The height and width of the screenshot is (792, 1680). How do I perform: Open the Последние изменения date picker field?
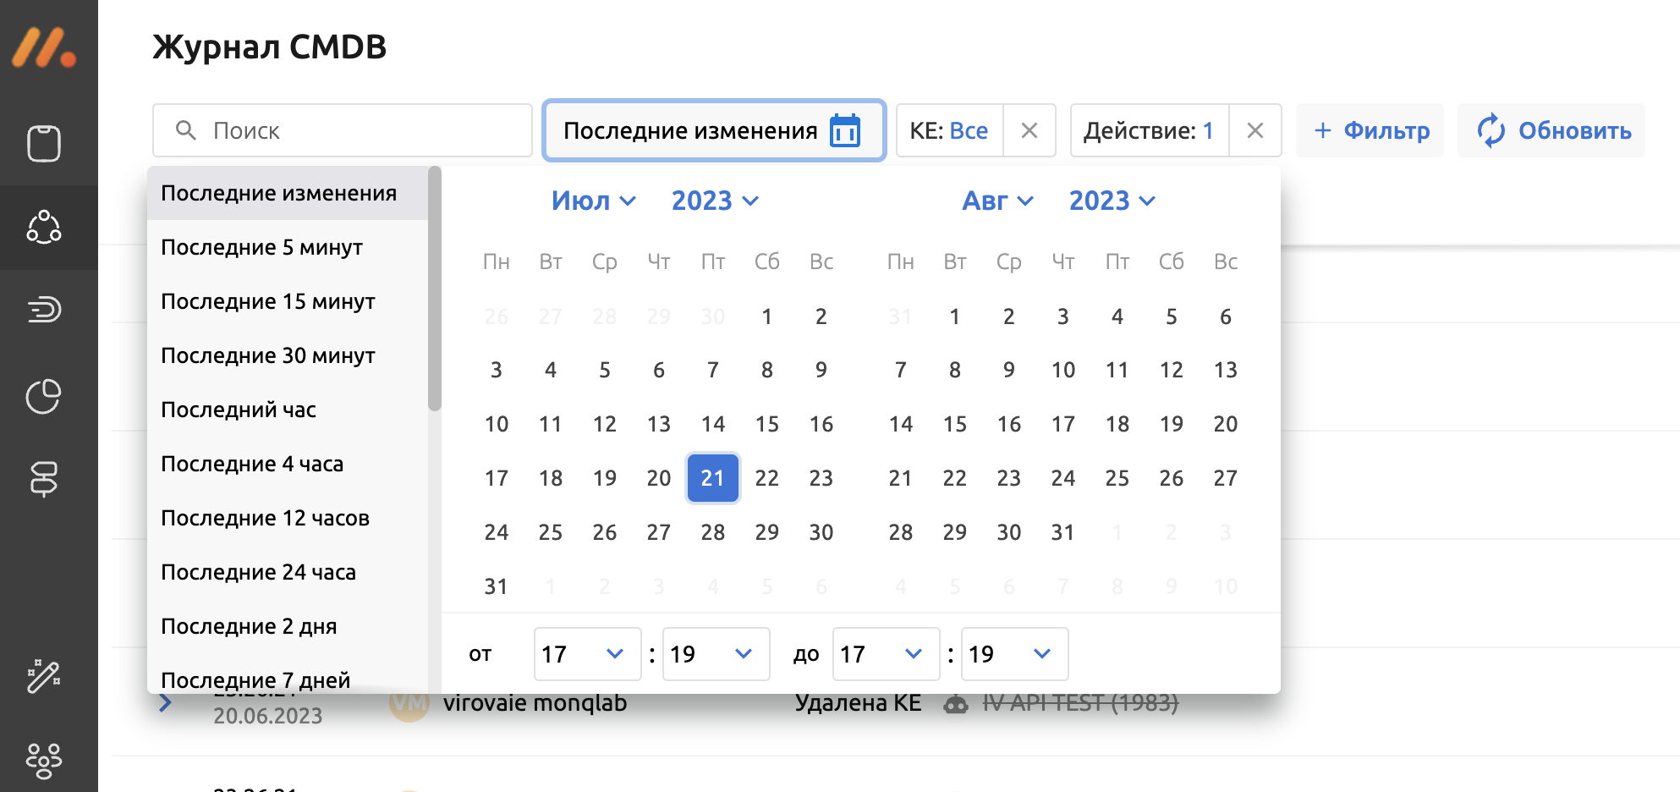pyautogui.click(x=714, y=130)
